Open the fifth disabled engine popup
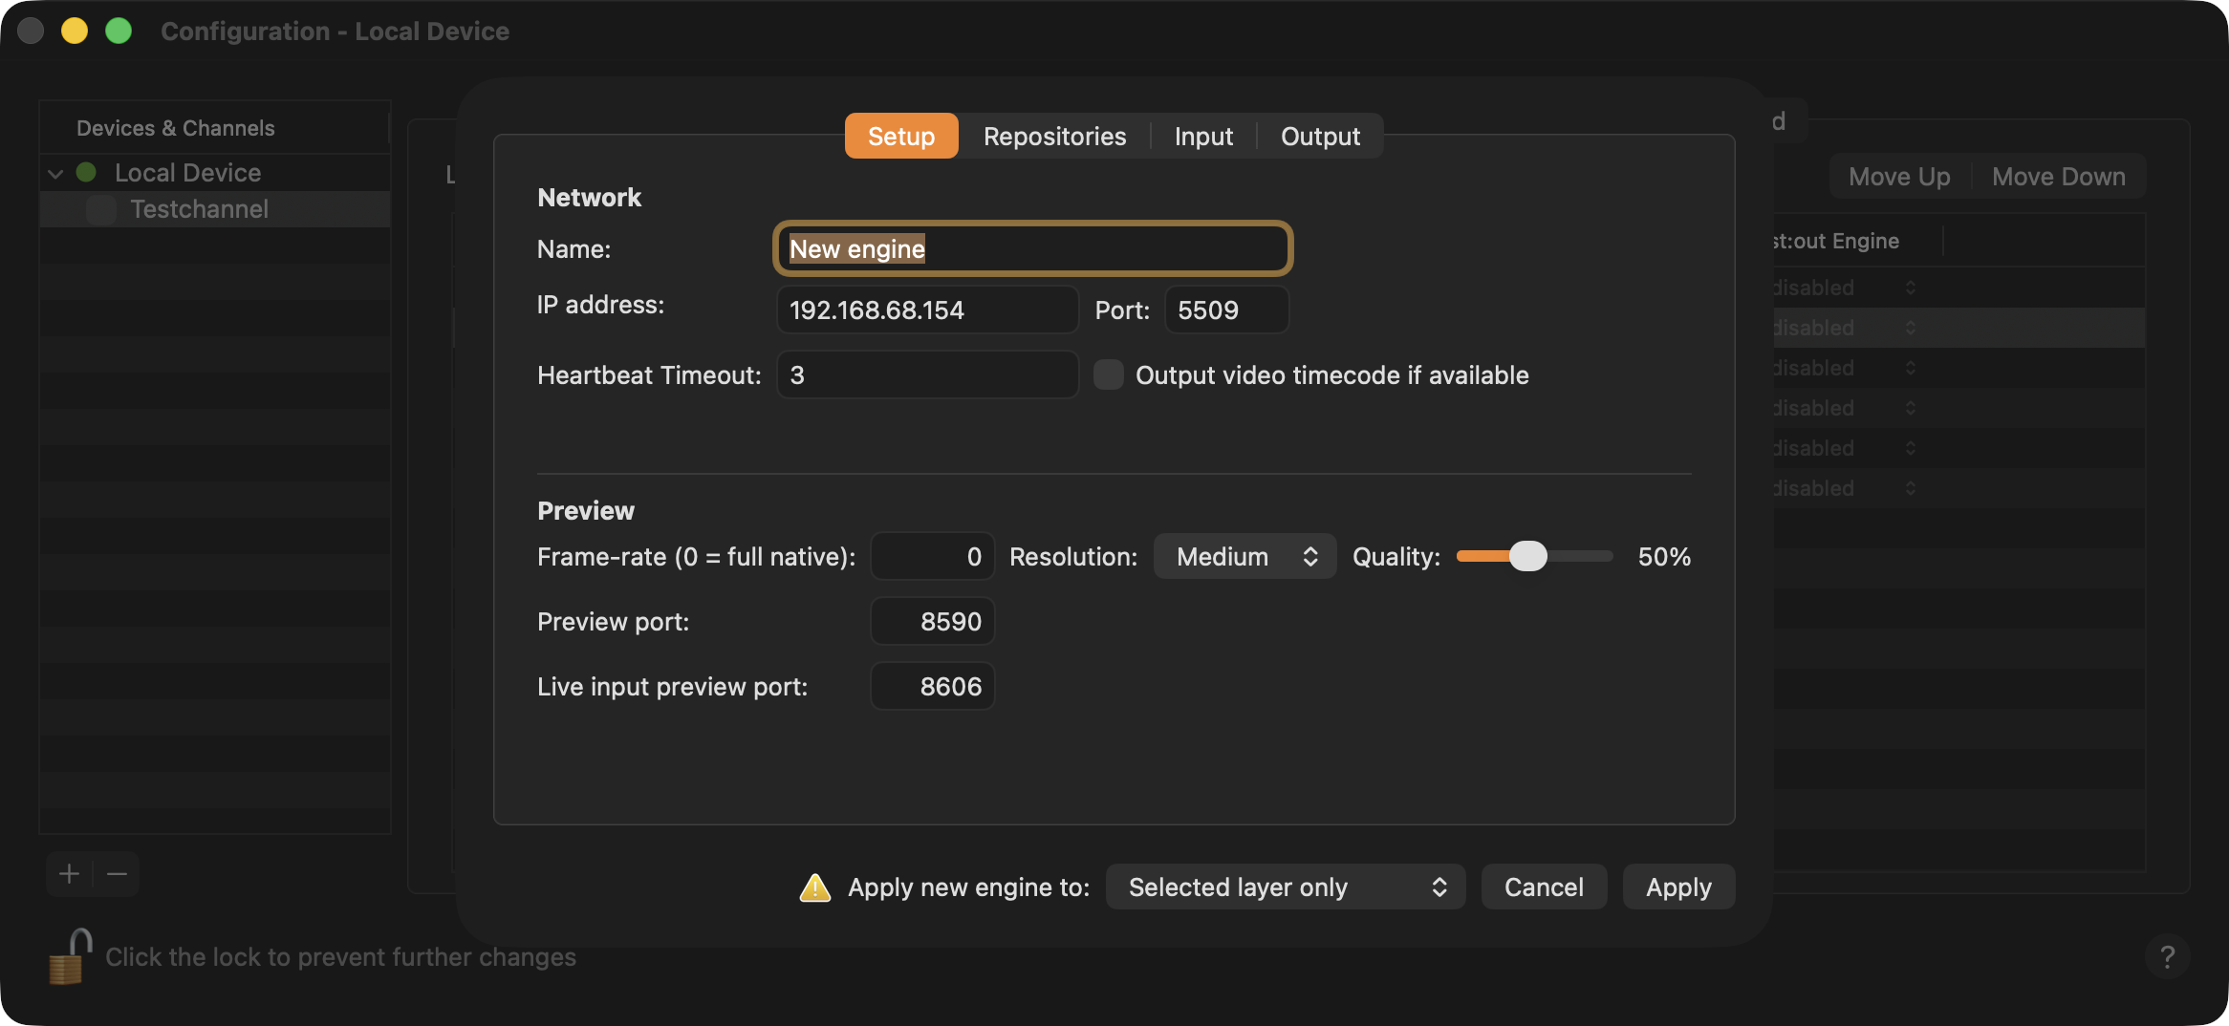 [x=1845, y=447]
